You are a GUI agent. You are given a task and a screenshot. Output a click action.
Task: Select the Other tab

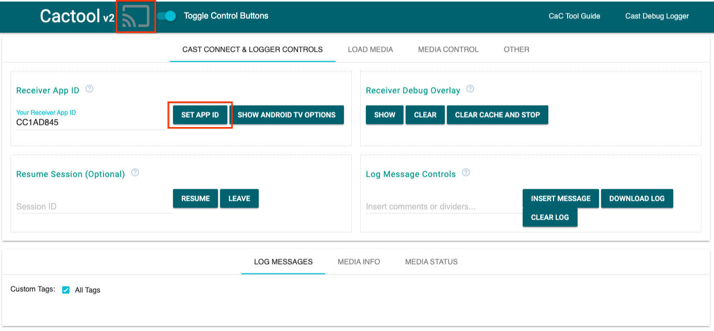click(x=516, y=49)
